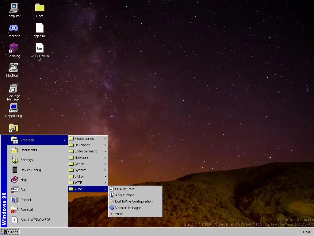Viewport: 314px width, 236px height.
Task: Click the Edit bWine Configuration icon
Action: pyautogui.click(x=112, y=201)
